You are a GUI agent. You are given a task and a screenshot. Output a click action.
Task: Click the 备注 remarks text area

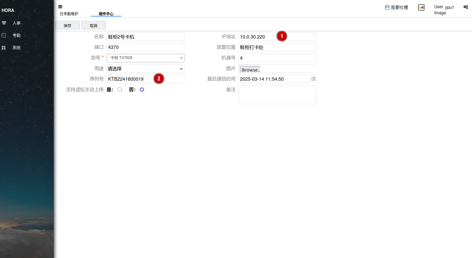click(277, 95)
